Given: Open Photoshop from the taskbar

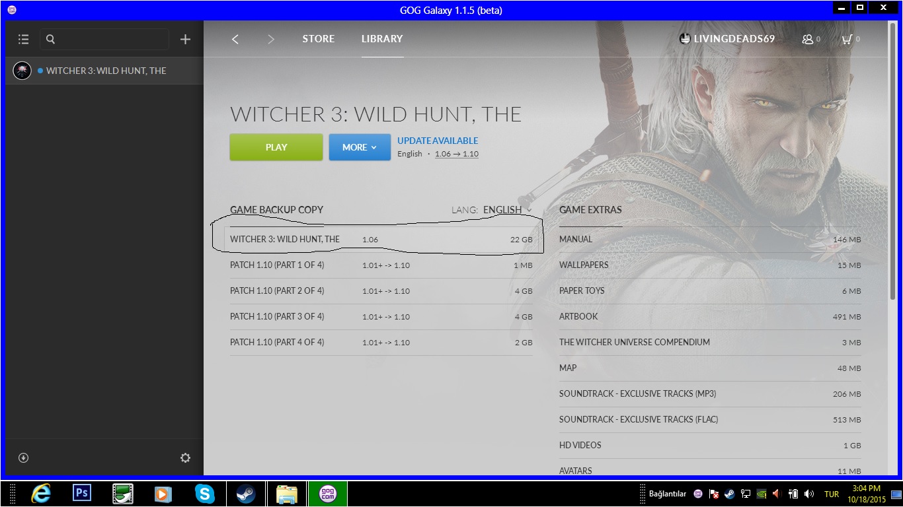Looking at the screenshot, I should pos(82,494).
